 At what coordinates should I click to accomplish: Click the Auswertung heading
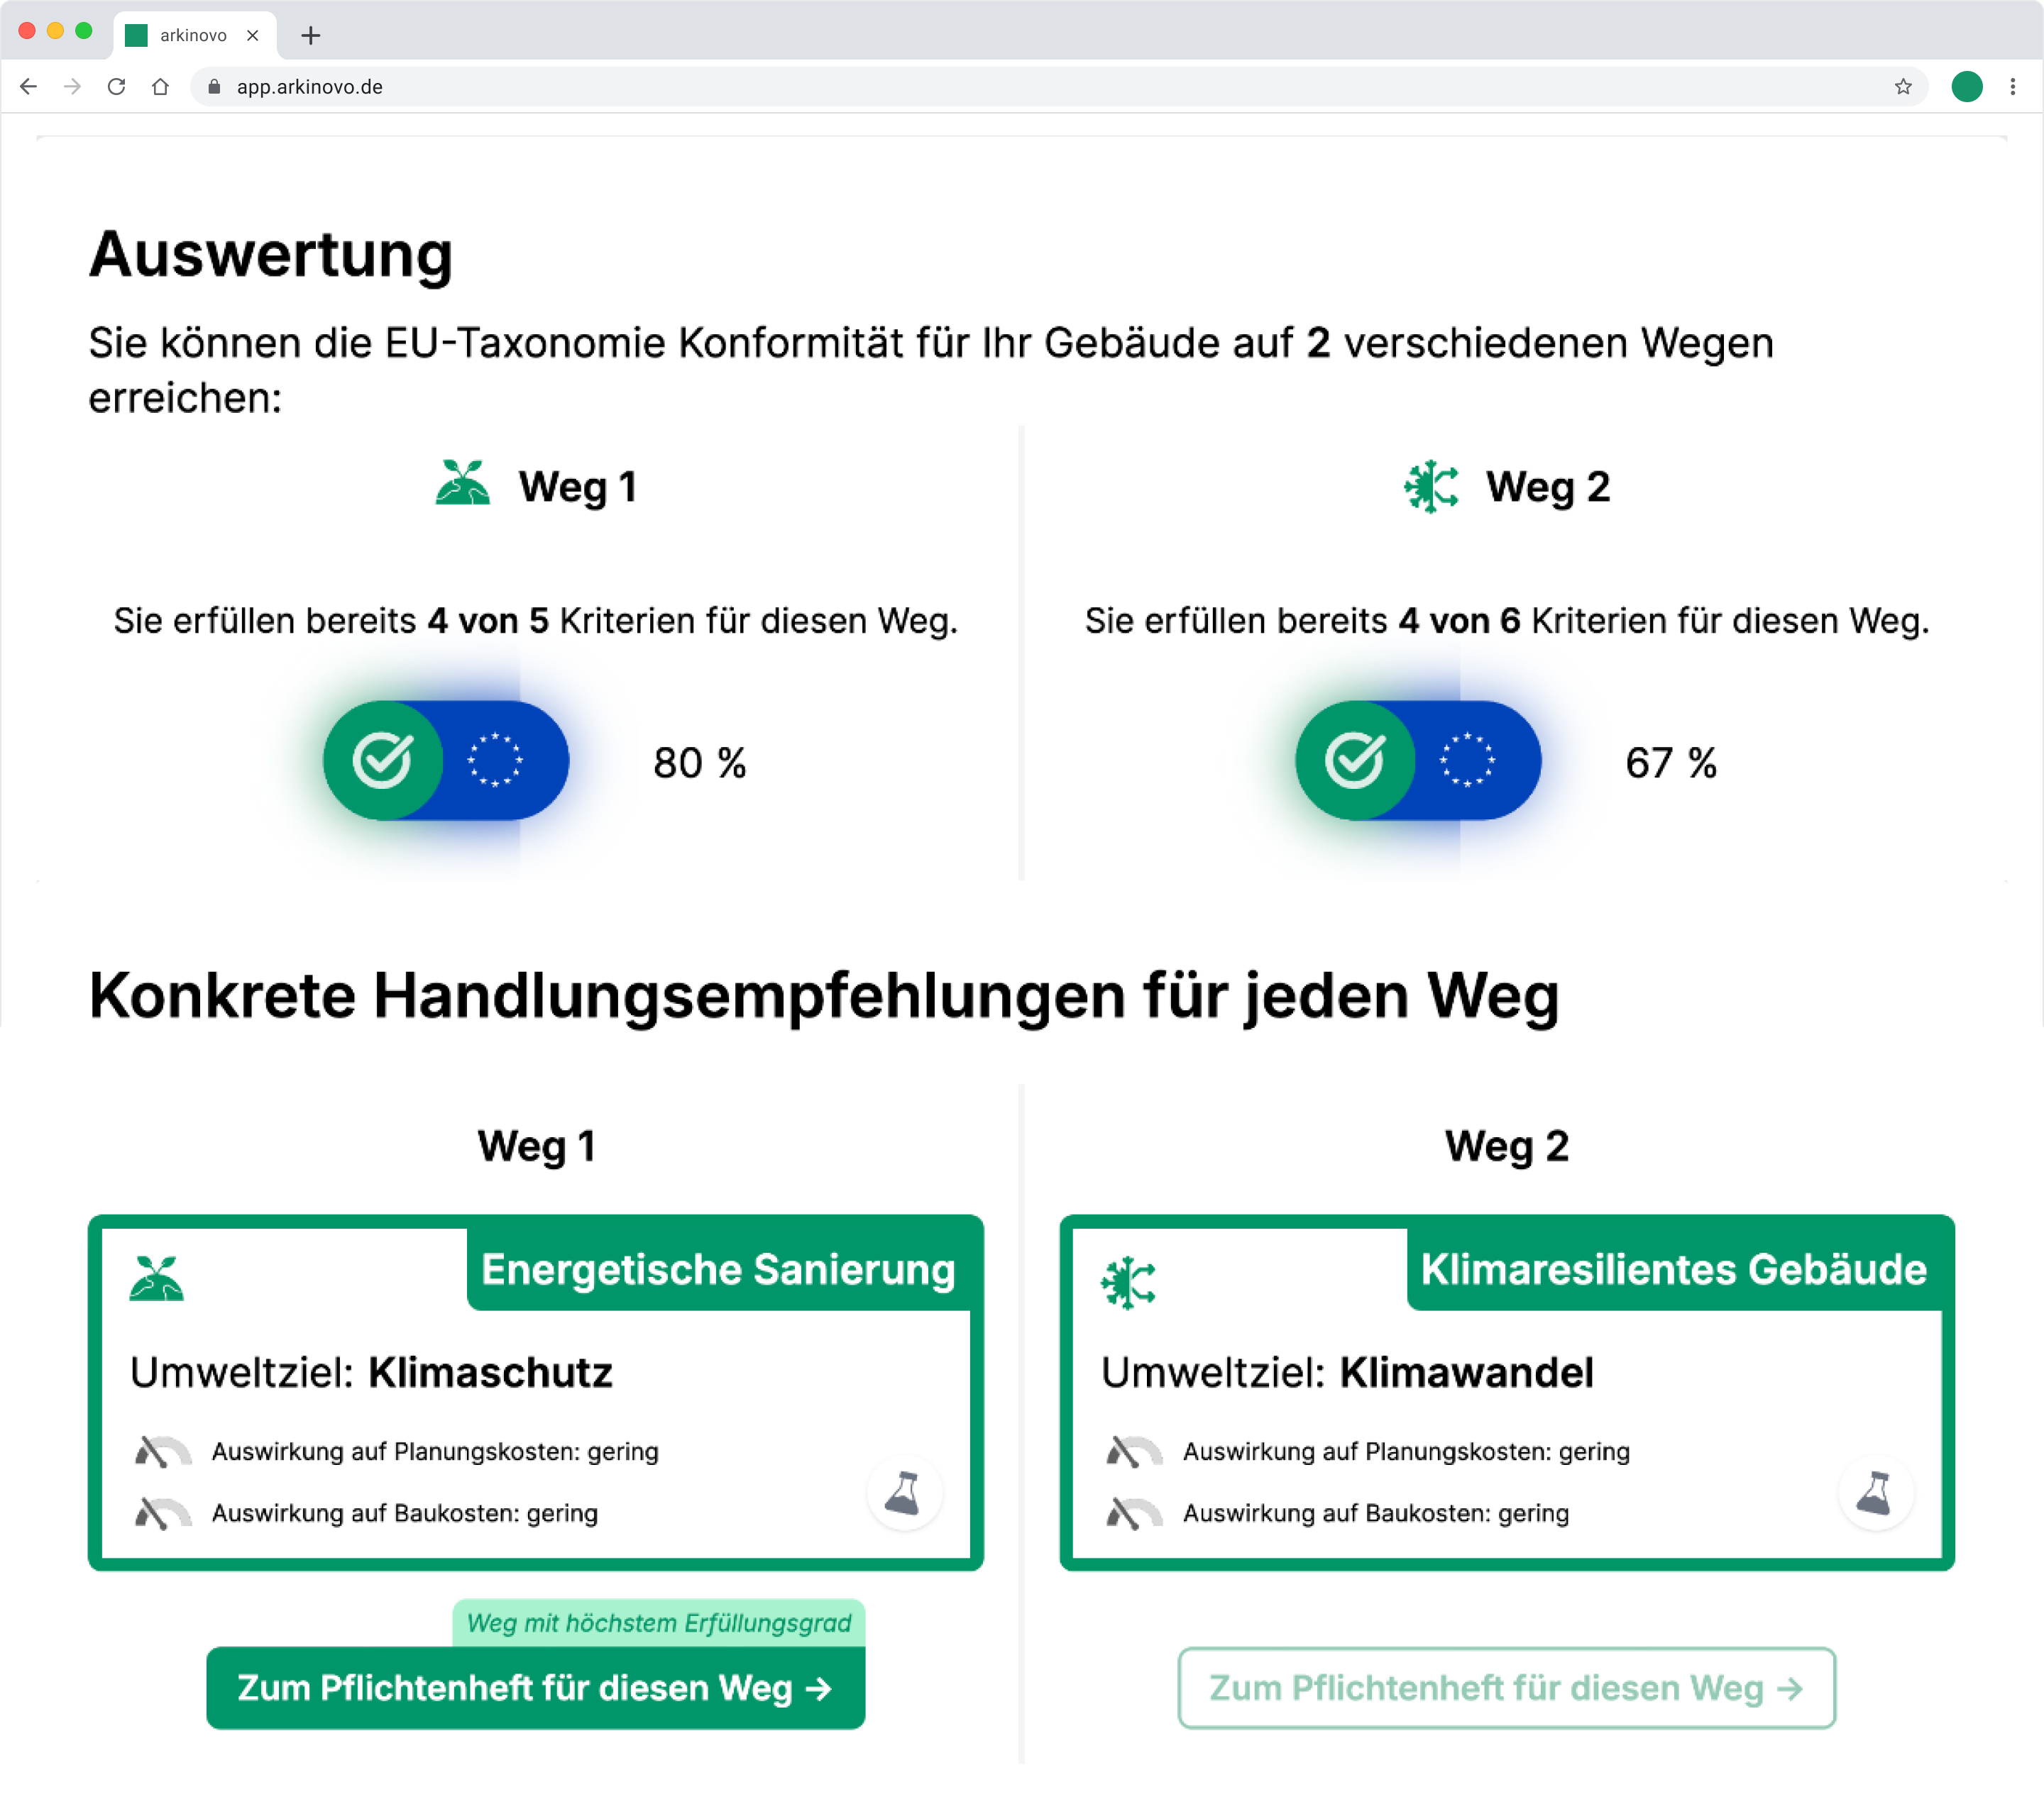271,255
